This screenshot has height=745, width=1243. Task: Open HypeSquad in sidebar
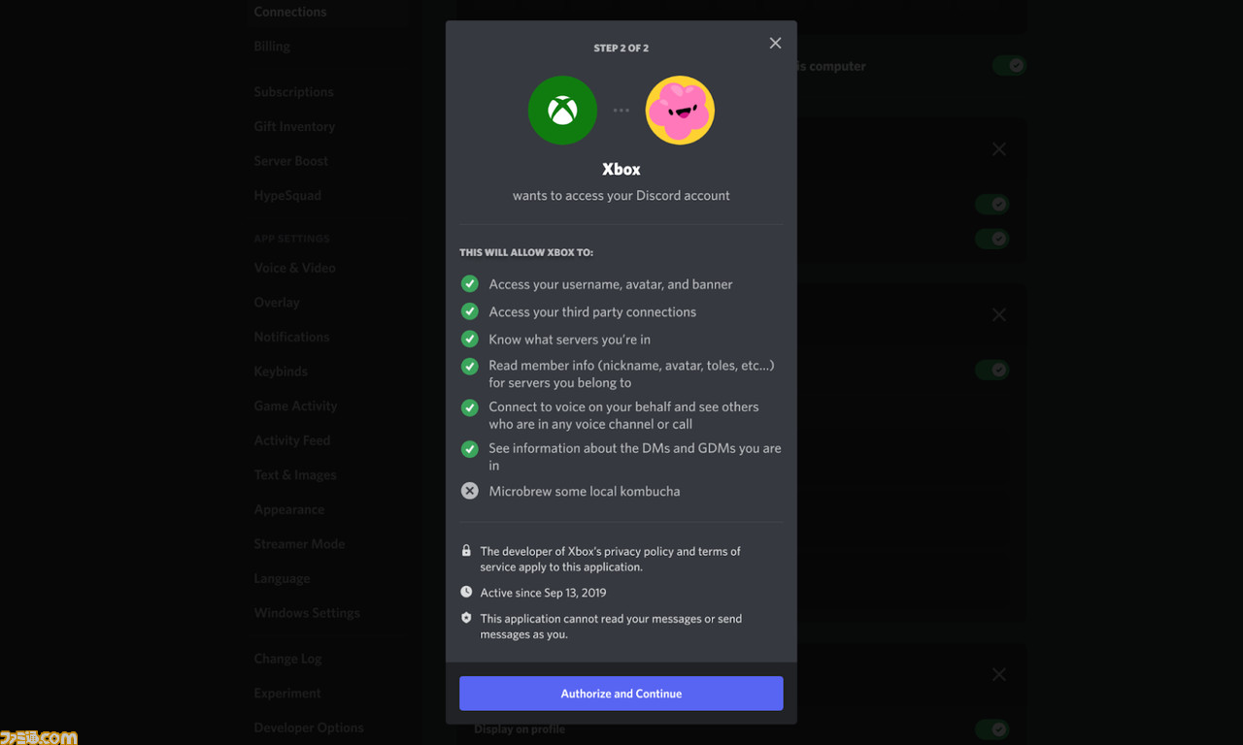click(287, 195)
